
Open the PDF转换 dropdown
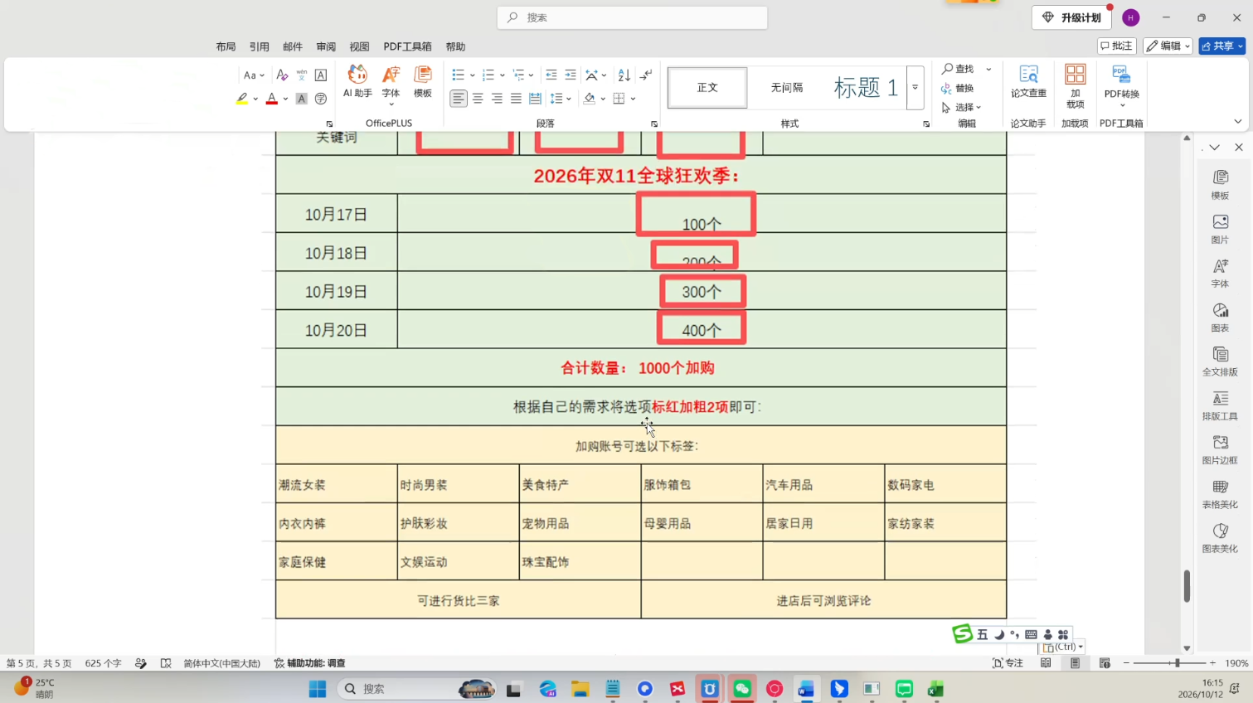1122,86
